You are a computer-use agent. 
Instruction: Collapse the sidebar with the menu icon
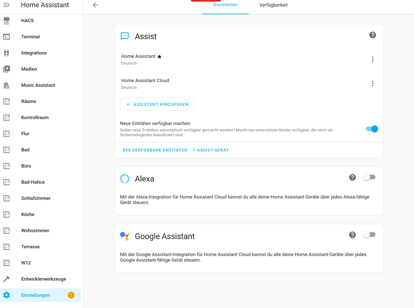click(6, 5)
